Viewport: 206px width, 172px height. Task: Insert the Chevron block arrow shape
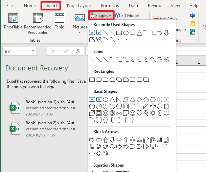[139, 147]
